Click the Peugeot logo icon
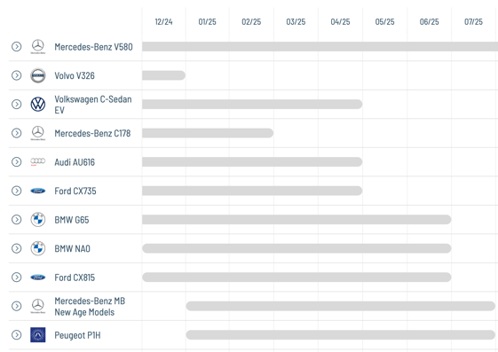Viewport: 498px width, 352px height. tap(38, 335)
